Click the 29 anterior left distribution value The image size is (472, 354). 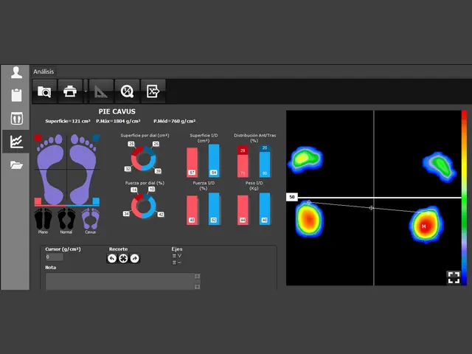pos(243,150)
